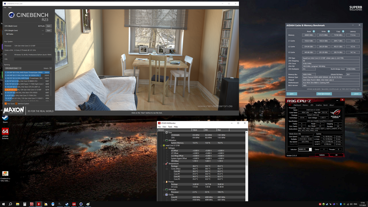Click the HWMonitor vertical scrollbar
The image size is (368, 207).
pos(247,159)
